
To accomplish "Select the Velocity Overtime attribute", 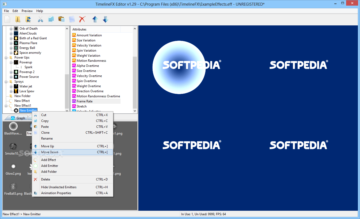I will point(89,76).
